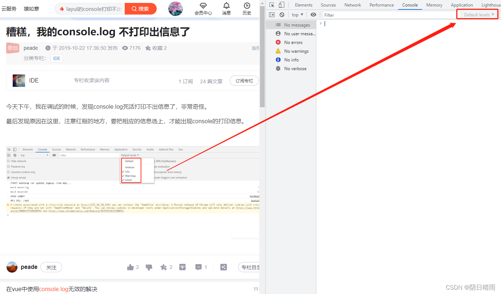The image size is (501, 294).
Task: Open the top JavaScript context dropdown
Action: pos(297,15)
